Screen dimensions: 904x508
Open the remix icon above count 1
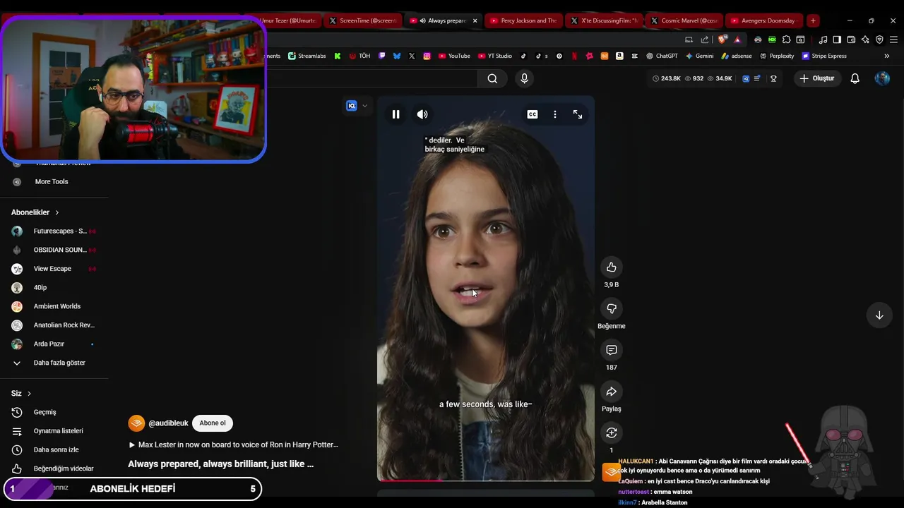pyautogui.click(x=612, y=433)
